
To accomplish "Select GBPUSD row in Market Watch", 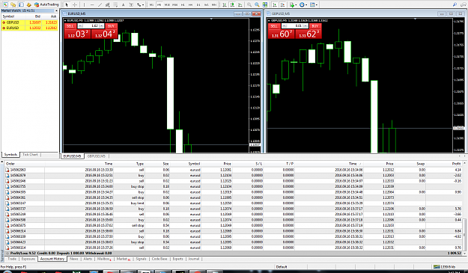I will coord(29,22).
